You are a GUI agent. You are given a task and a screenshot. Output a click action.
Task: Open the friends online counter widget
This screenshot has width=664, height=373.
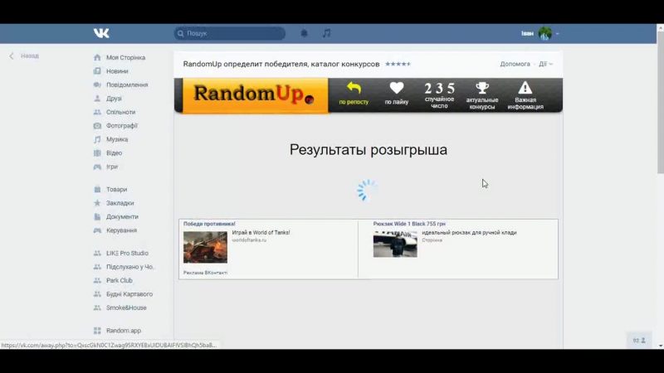tap(639, 340)
